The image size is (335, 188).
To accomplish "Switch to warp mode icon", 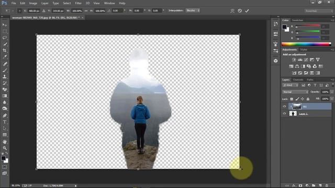I will 232,10.
